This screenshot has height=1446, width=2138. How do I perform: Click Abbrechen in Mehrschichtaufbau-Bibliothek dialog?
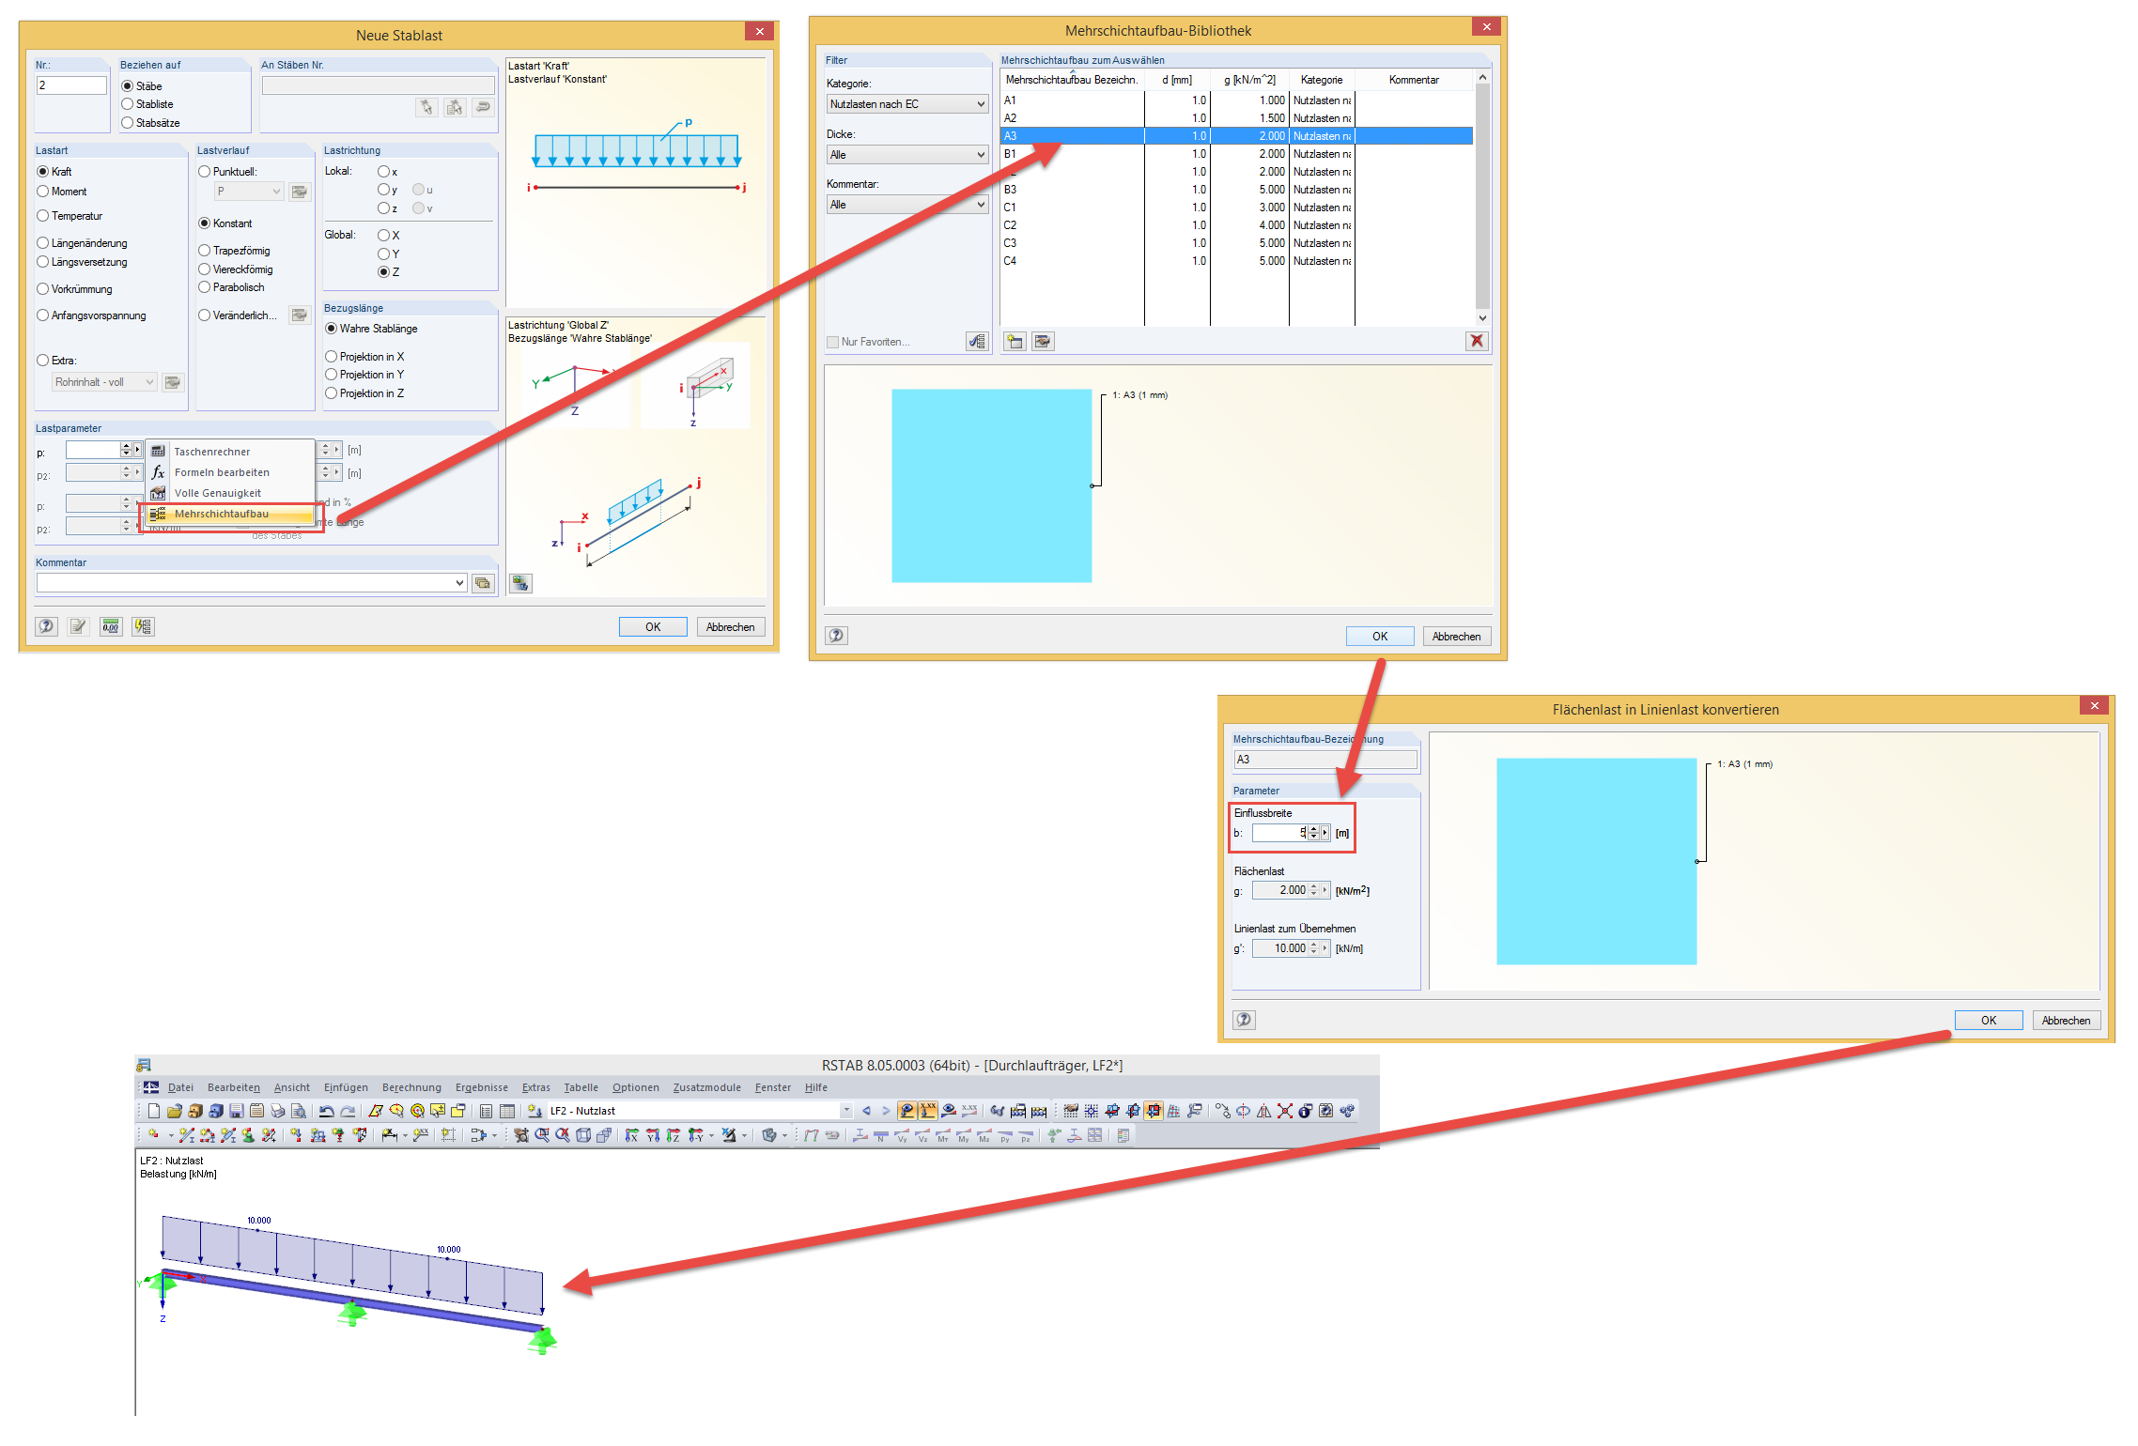pyautogui.click(x=1457, y=637)
